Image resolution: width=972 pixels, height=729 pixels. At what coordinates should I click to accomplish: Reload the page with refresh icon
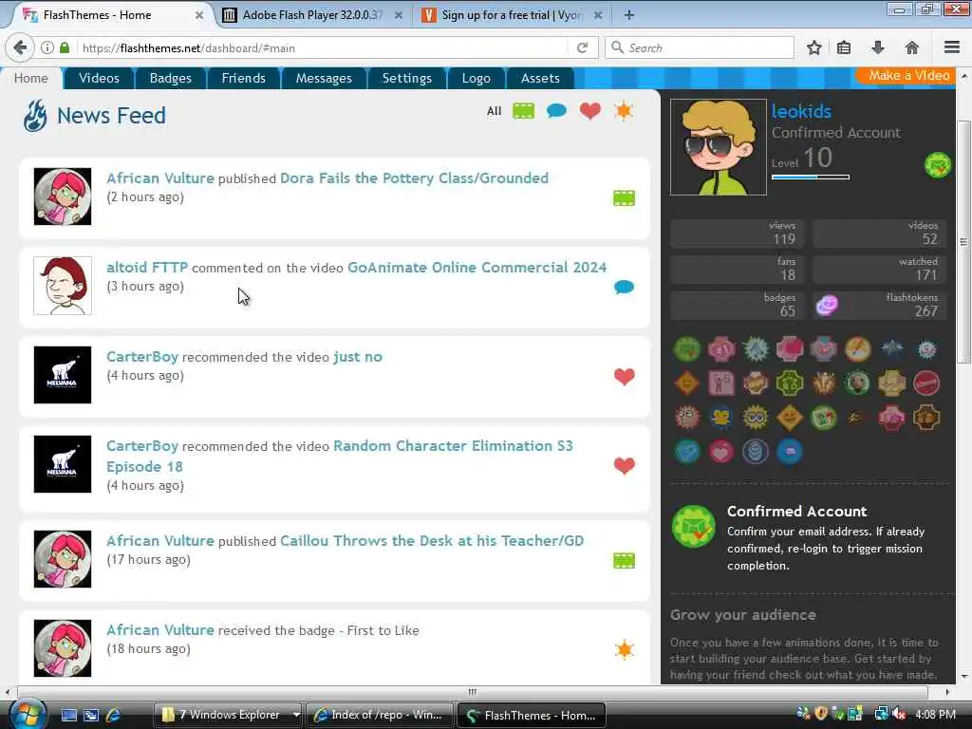[582, 47]
